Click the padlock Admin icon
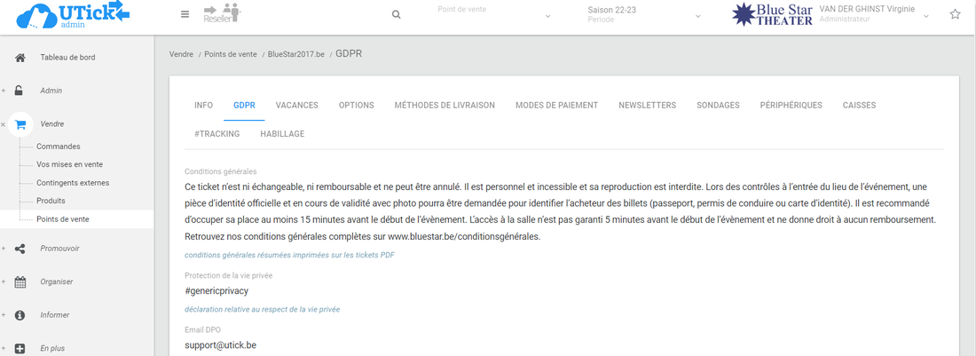This screenshot has width=976, height=356. (20, 91)
